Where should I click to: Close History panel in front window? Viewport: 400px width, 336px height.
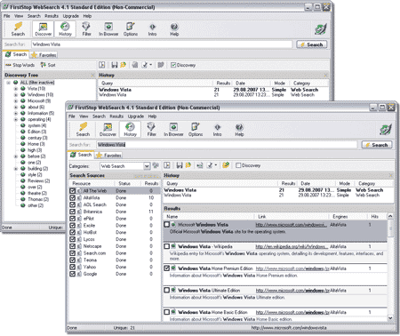coord(390,175)
